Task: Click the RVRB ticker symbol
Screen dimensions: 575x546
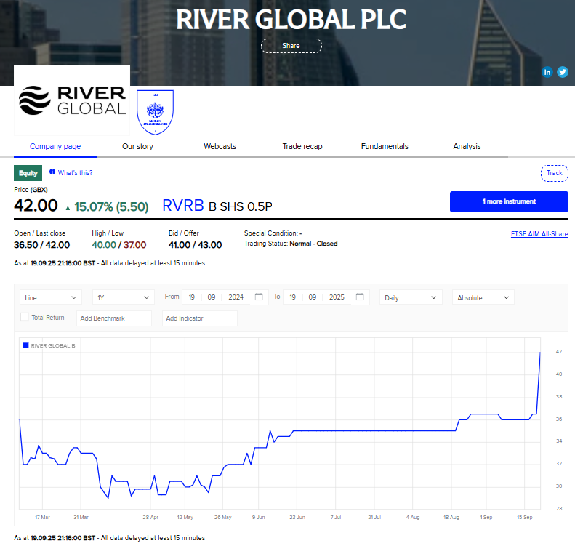Action: tap(183, 206)
